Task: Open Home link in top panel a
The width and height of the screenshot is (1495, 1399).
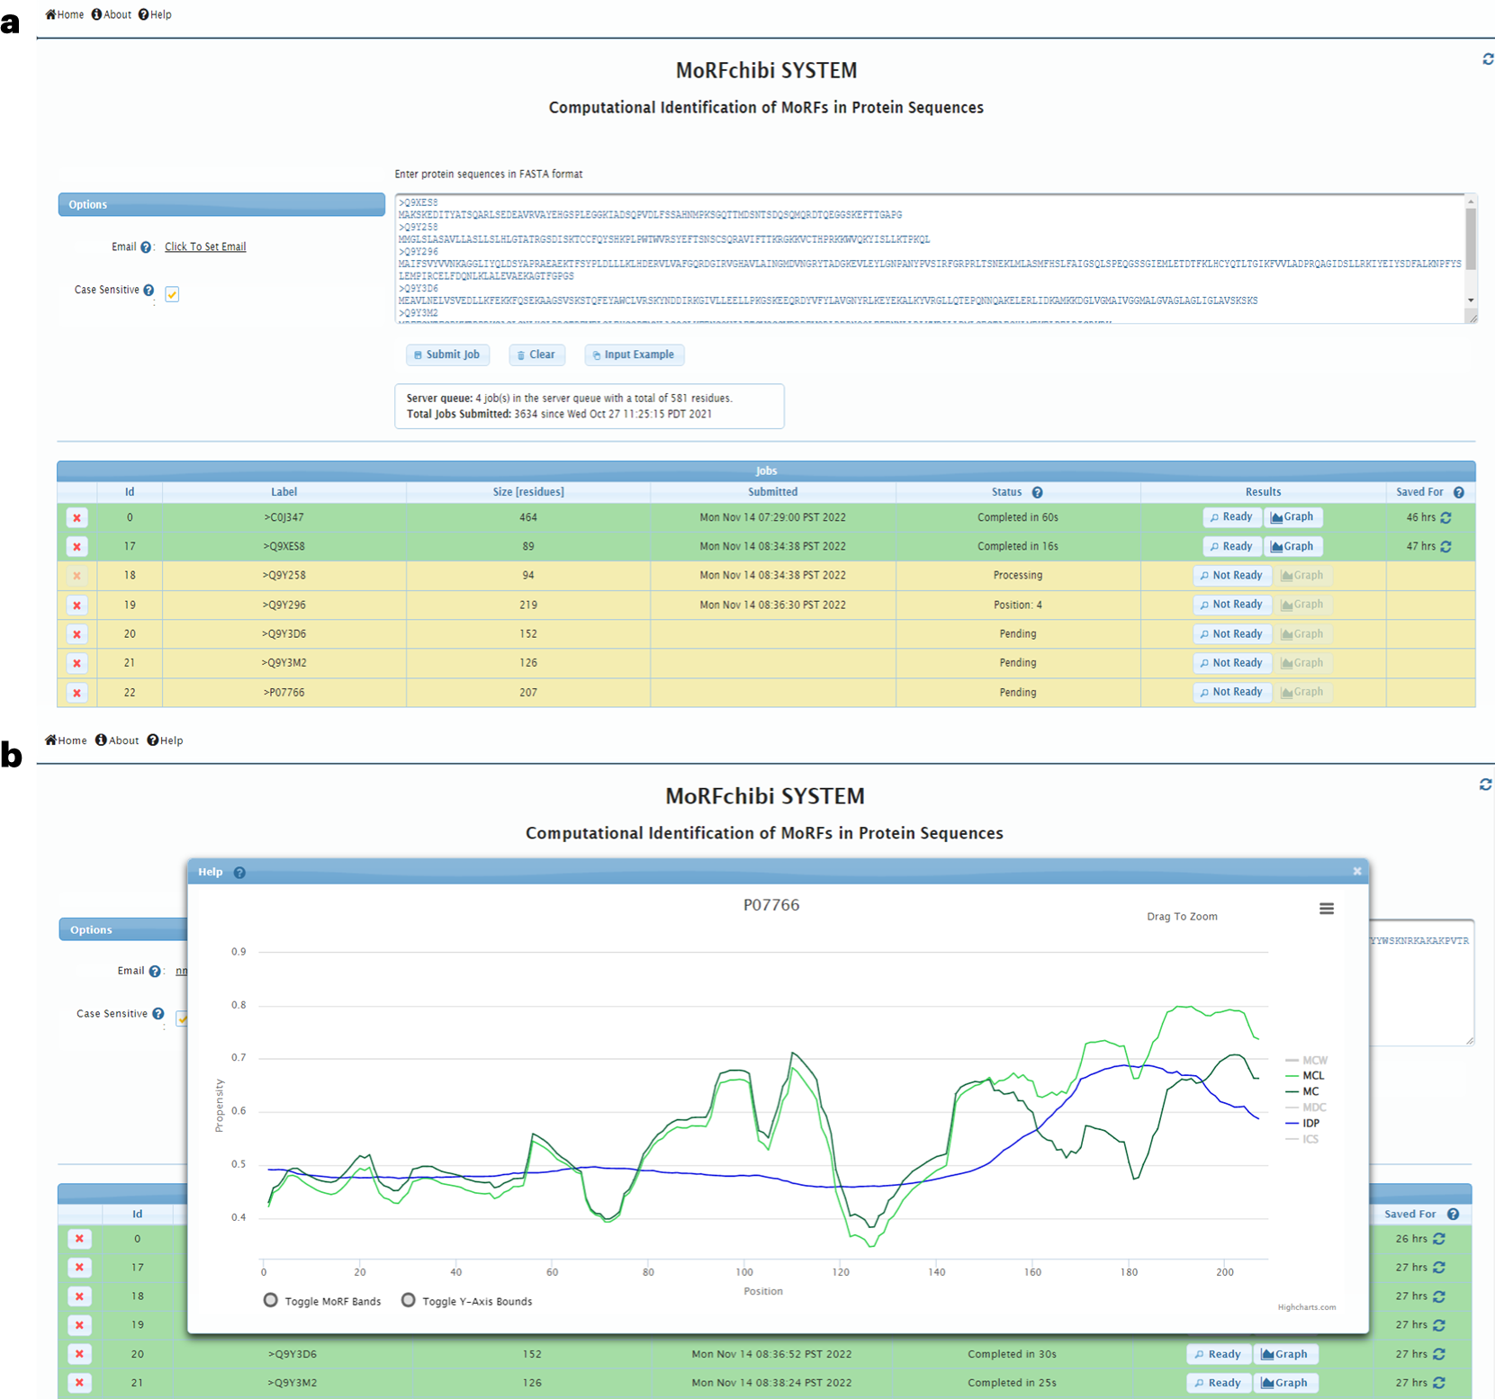Action: coord(65,14)
